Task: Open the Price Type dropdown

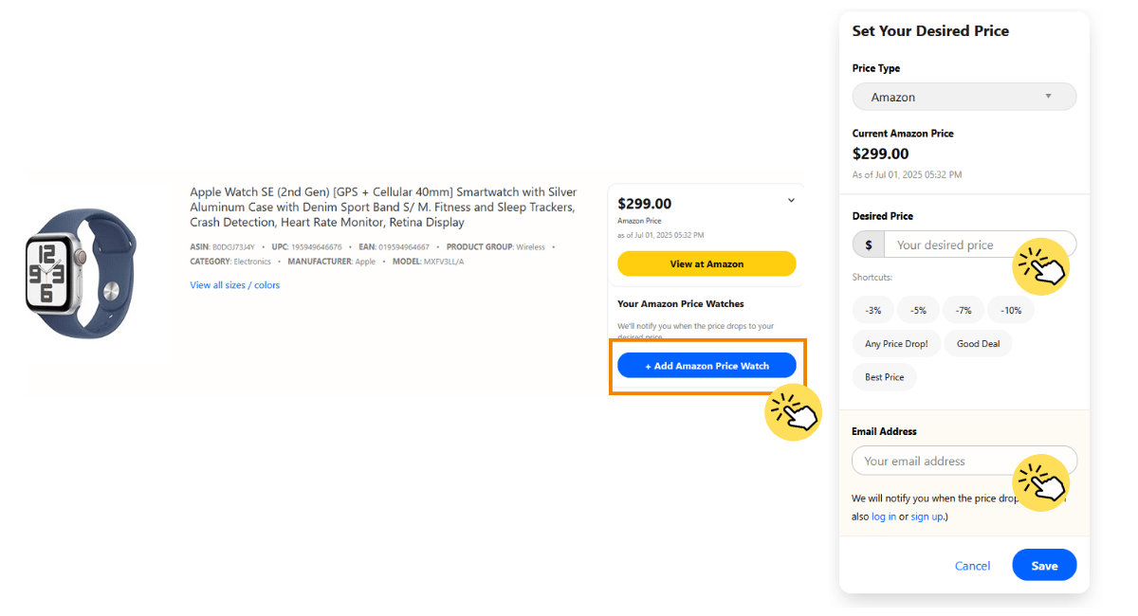Action: [x=964, y=96]
